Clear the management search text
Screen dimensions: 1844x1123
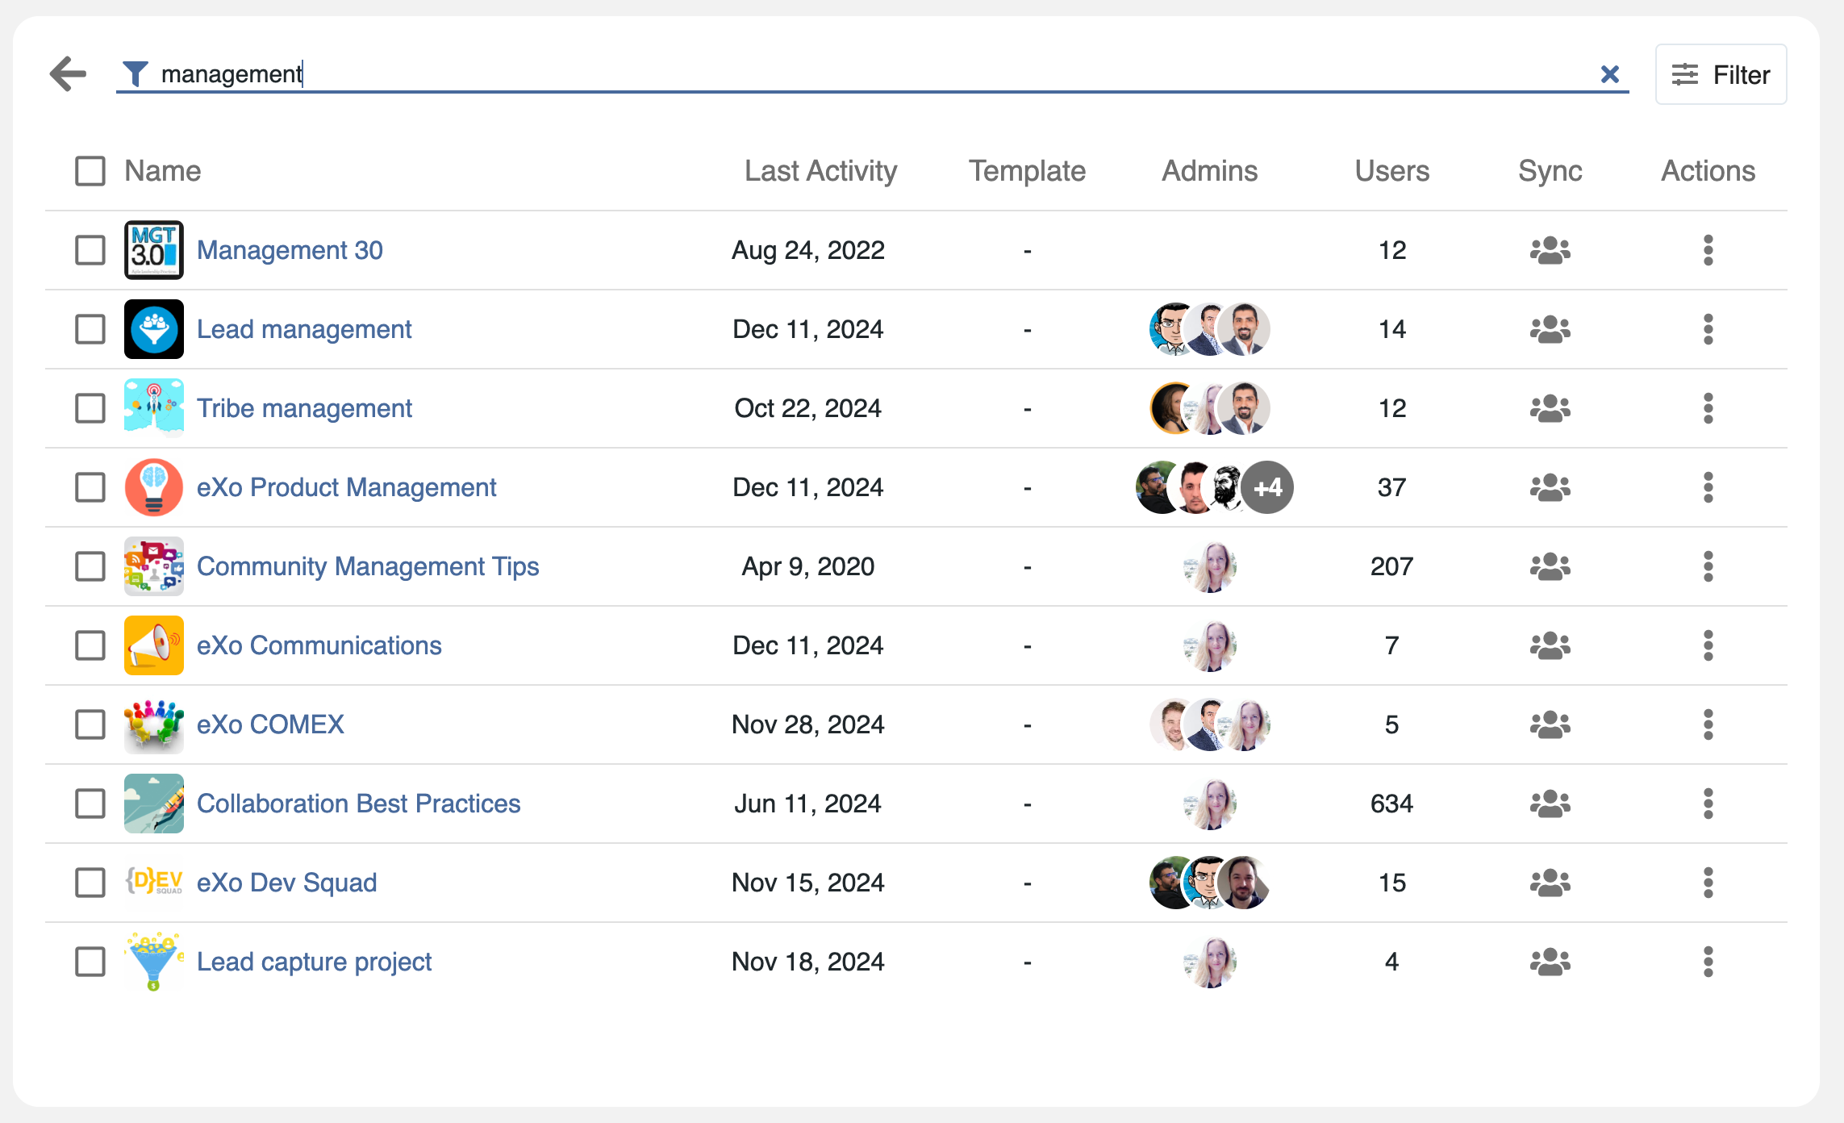[1609, 74]
